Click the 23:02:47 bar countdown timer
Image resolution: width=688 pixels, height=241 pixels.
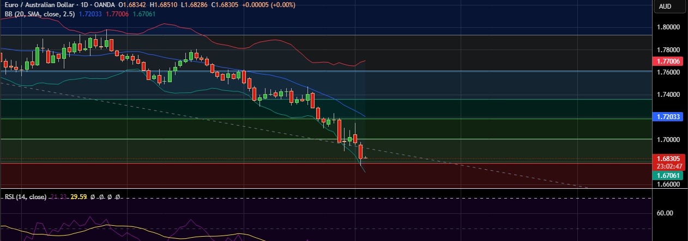(x=671, y=166)
